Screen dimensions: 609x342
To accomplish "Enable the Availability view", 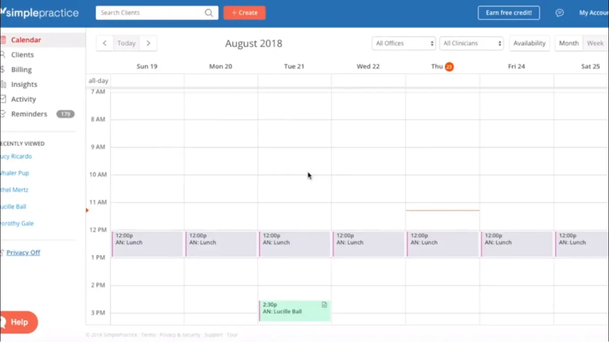I will (529, 43).
